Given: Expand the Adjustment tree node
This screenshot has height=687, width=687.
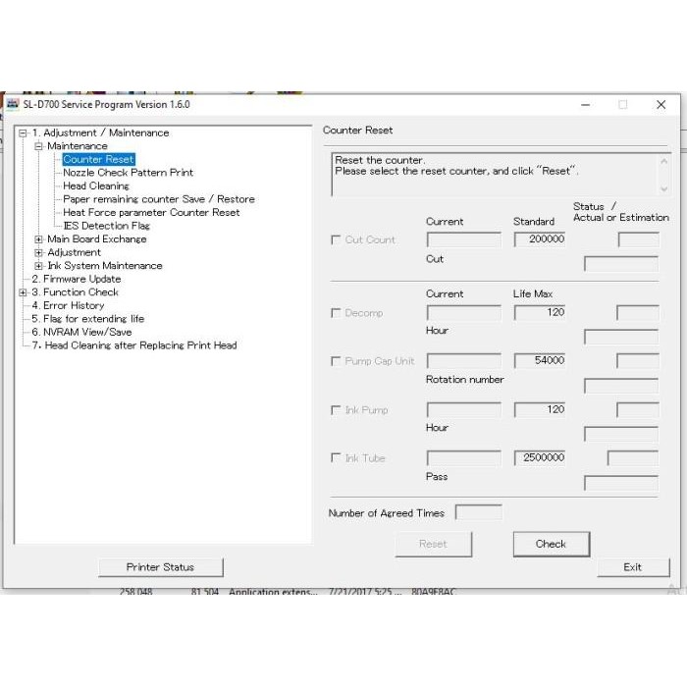Looking at the screenshot, I should click(38, 253).
